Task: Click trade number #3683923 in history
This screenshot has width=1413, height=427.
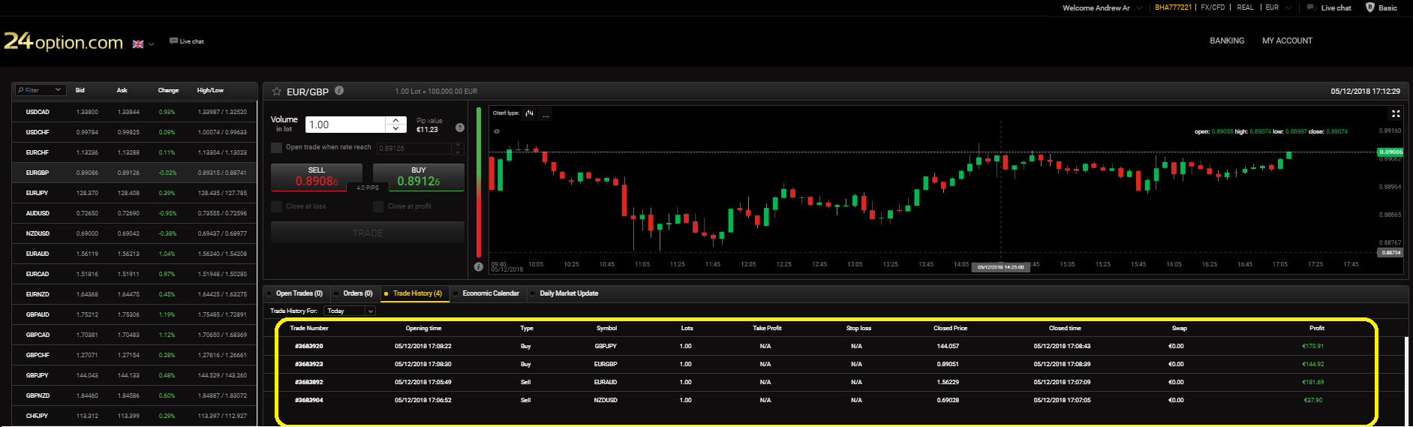Action: (308, 364)
